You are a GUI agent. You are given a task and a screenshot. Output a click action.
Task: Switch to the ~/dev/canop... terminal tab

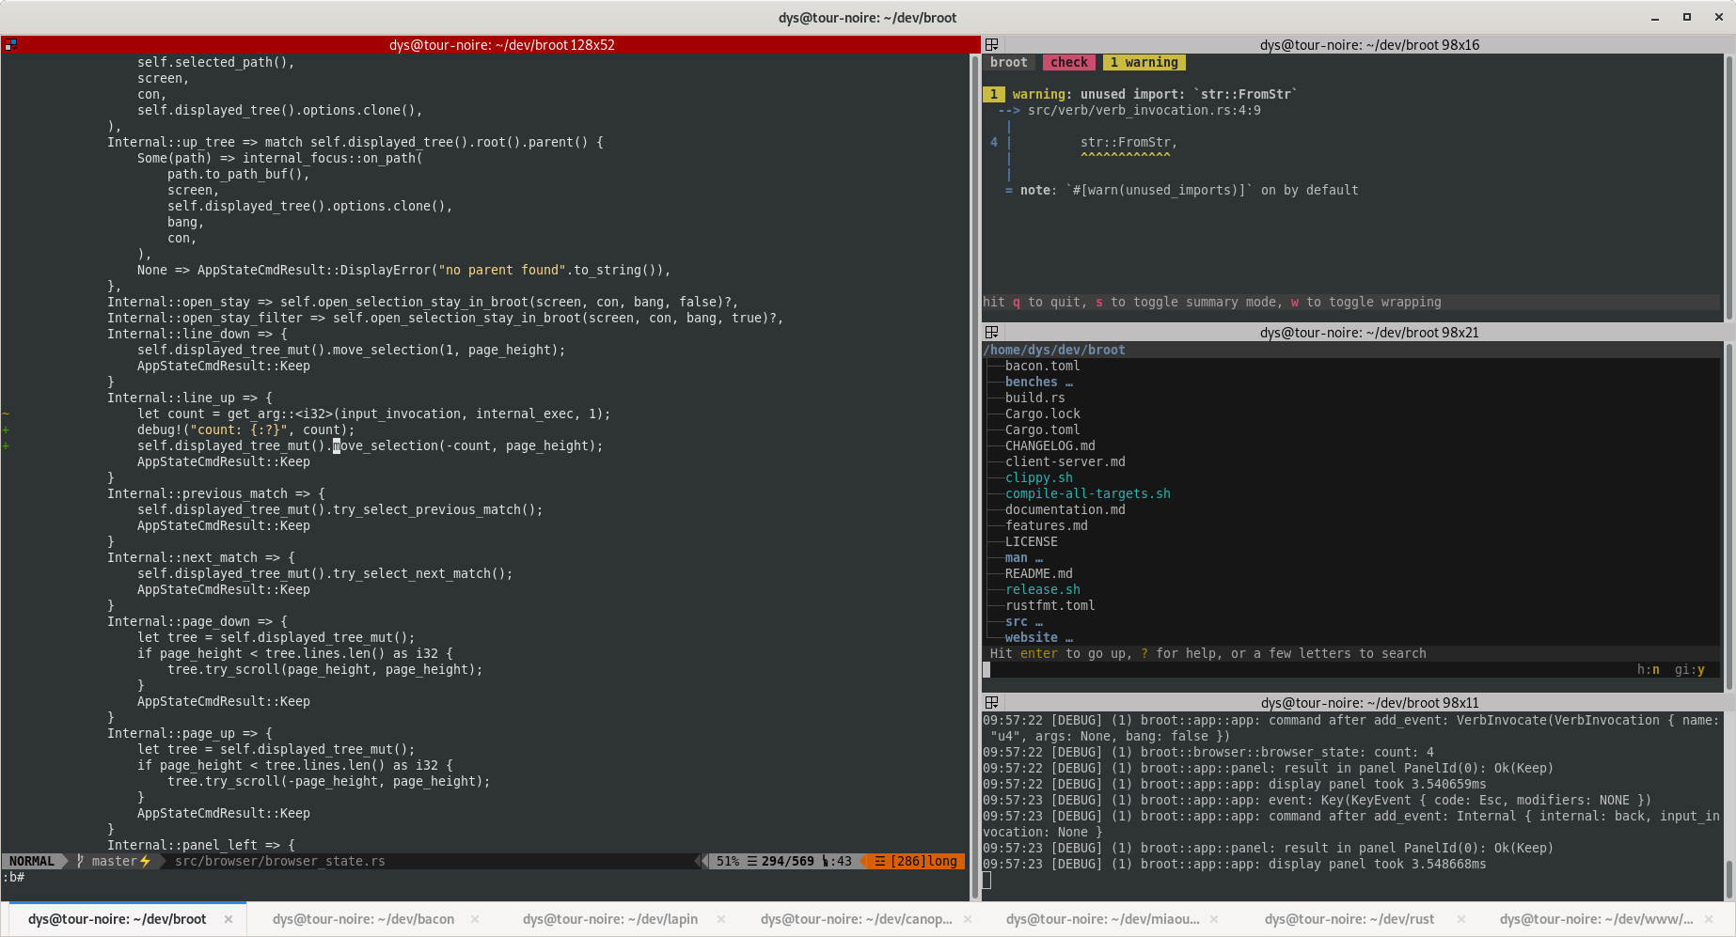pos(856,919)
